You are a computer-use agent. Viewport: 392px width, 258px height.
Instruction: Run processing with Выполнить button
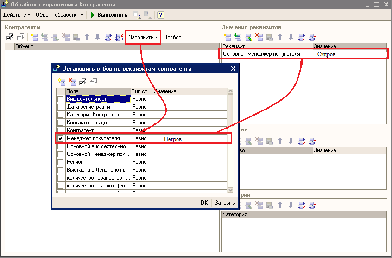[109, 15]
